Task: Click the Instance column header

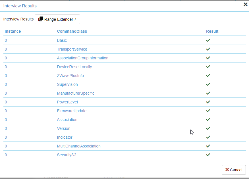Action: tap(13, 31)
